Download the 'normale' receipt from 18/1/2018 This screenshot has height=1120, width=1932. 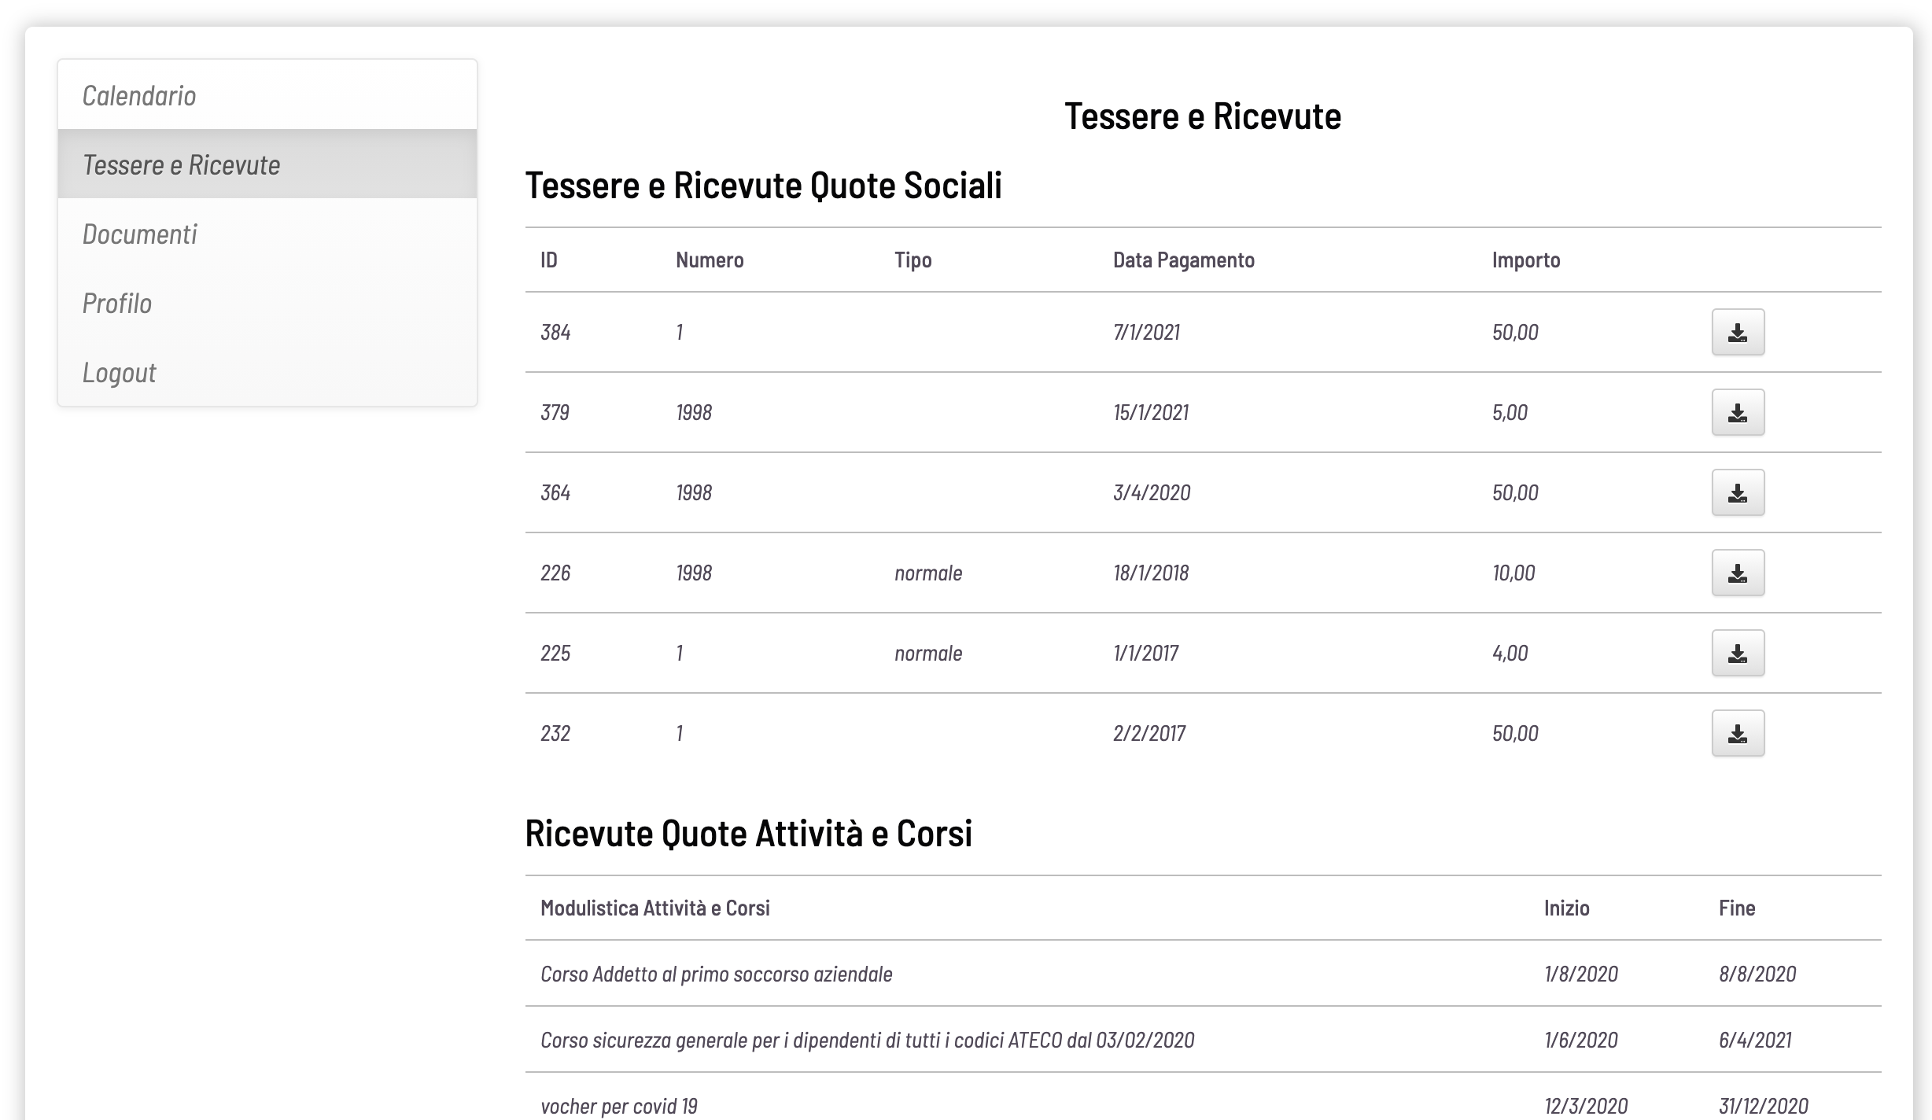tap(1738, 573)
